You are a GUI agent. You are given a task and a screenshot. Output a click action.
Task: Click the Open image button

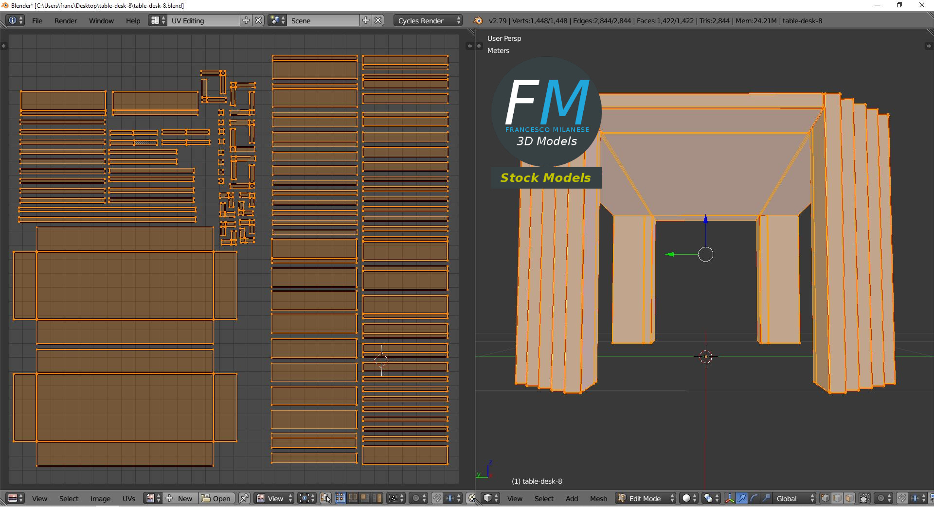pos(216,498)
